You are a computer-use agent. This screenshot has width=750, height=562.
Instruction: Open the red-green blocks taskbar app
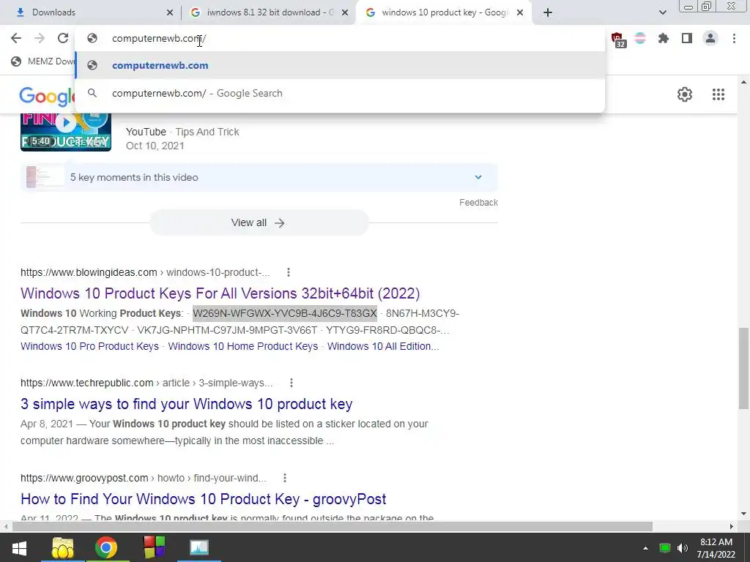point(154,547)
